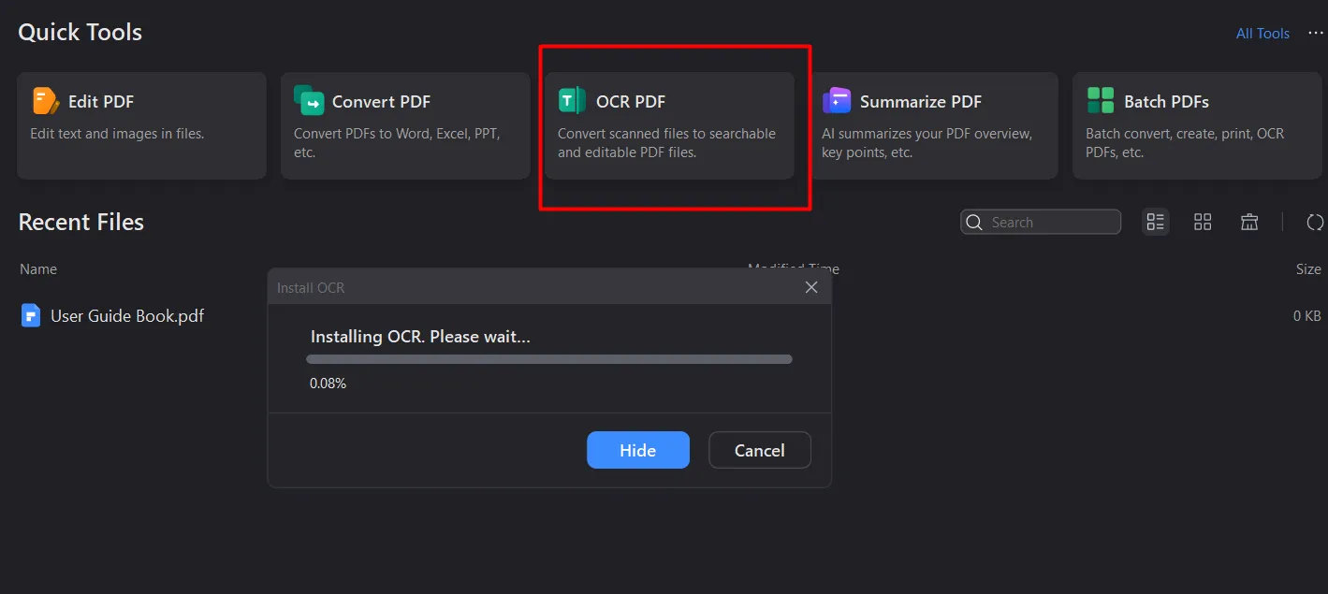Open the Batch PDFs tool icon
Image resolution: width=1328 pixels, height=594 pixels.
click(1101, 101)
